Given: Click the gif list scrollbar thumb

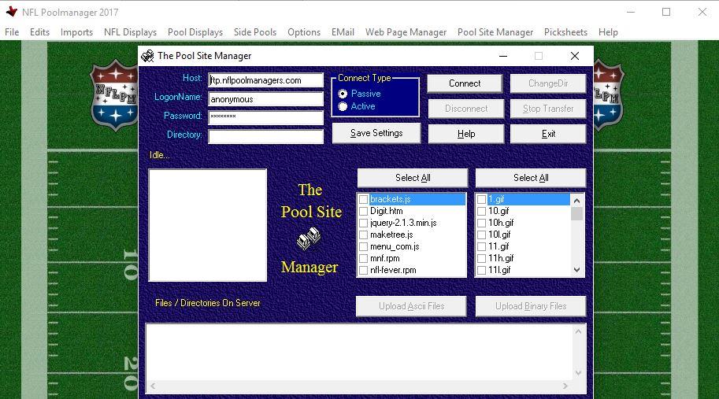Looking at the screenshot, I should coord(576,213).
